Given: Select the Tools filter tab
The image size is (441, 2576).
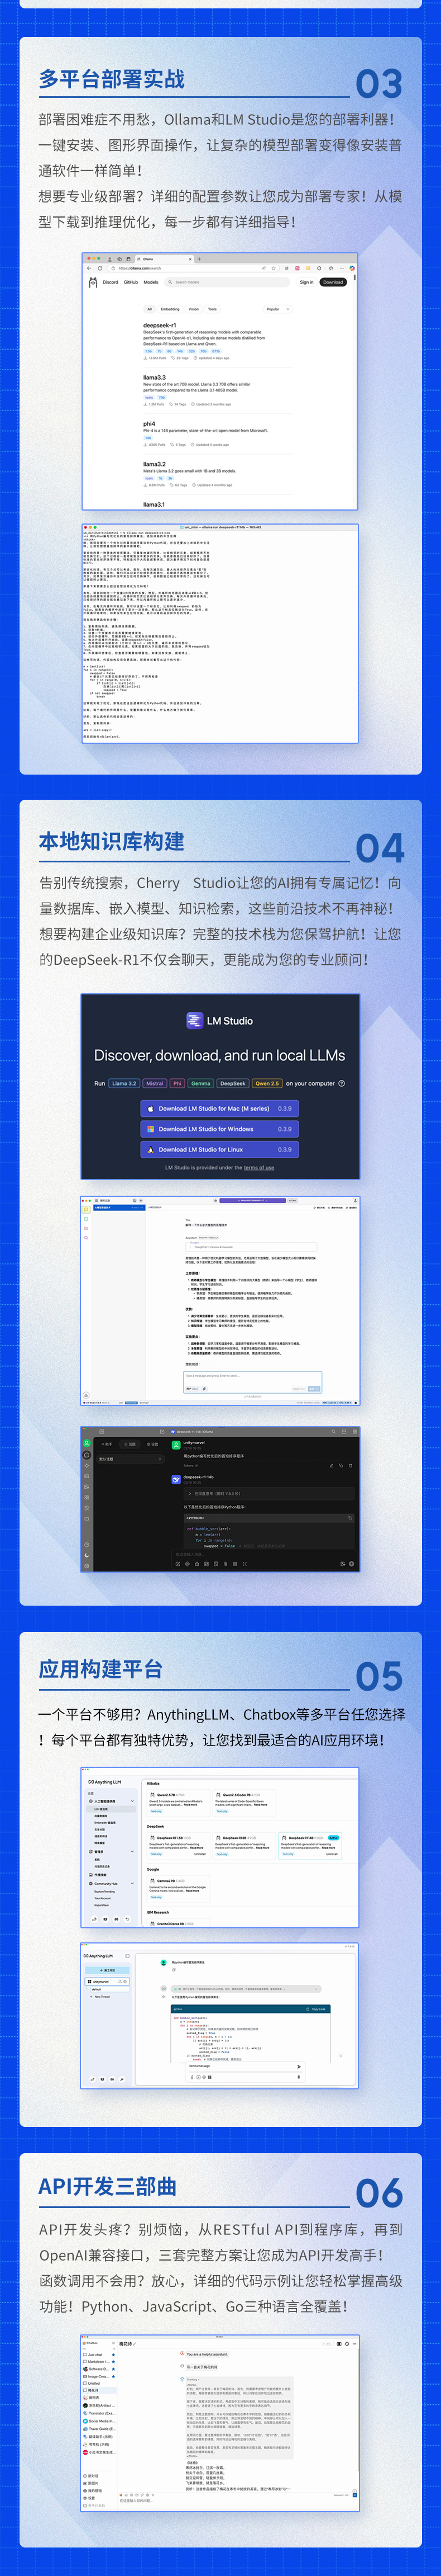Looking at the screenshot, I should [213, 309].
